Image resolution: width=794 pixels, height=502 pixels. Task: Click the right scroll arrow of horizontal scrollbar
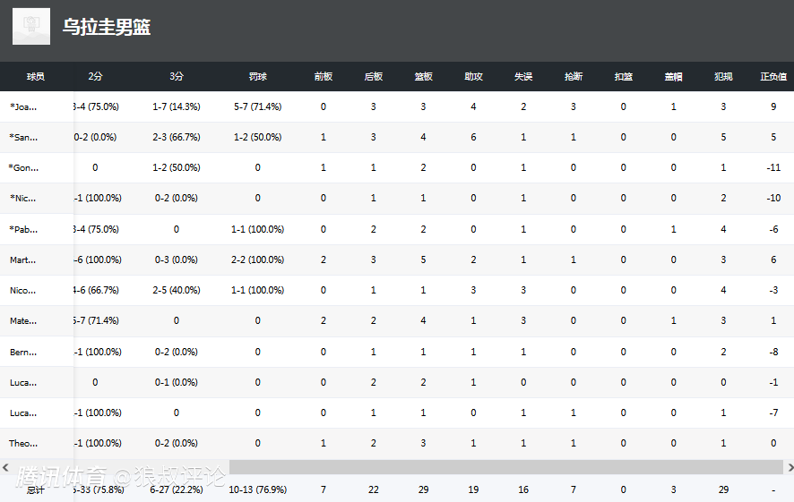[790, 468]
